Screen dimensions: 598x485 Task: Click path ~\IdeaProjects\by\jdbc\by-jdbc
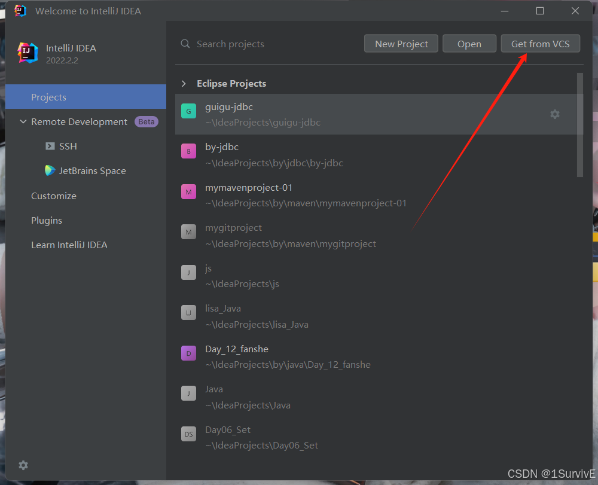click(274, 163)
